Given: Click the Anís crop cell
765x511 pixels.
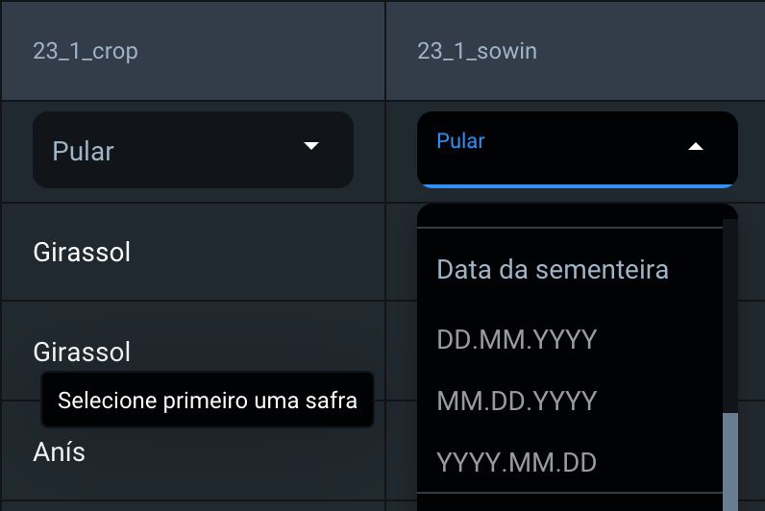Looking at the screenshot, I should [x=60, y=451].
